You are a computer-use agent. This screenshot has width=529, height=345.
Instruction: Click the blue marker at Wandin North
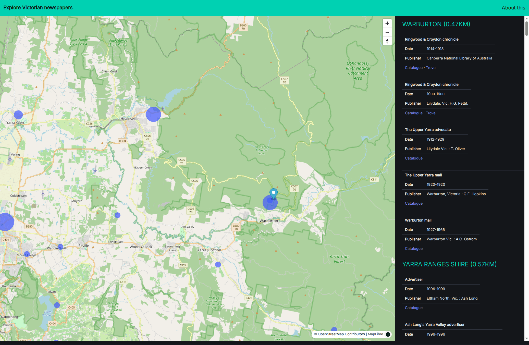click(x=60, y=247)
